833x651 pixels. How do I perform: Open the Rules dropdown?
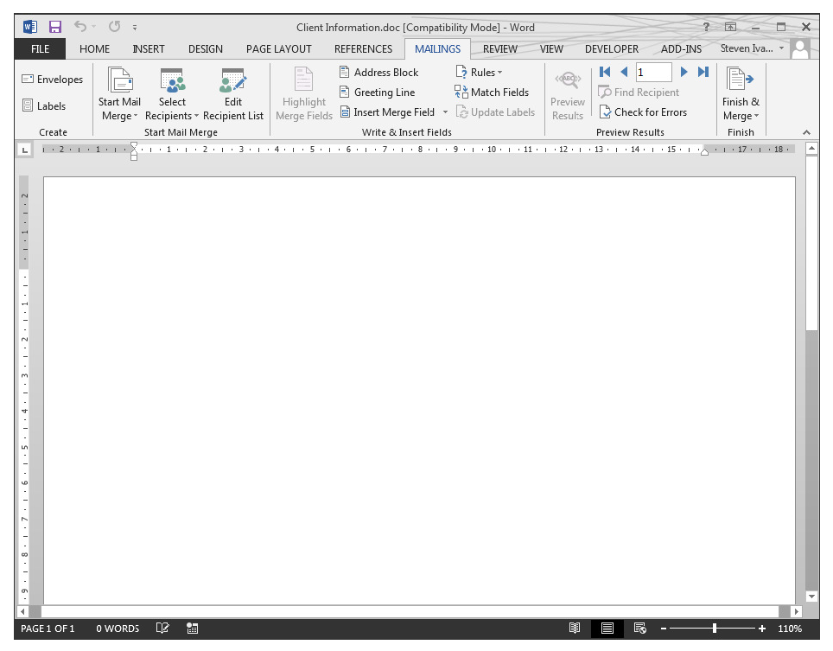click(478, 73)
